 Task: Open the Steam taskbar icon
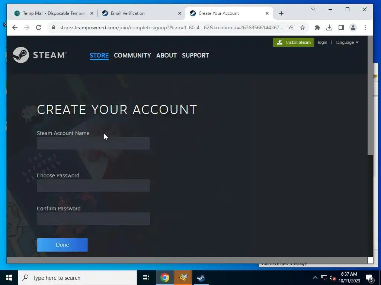201,278
